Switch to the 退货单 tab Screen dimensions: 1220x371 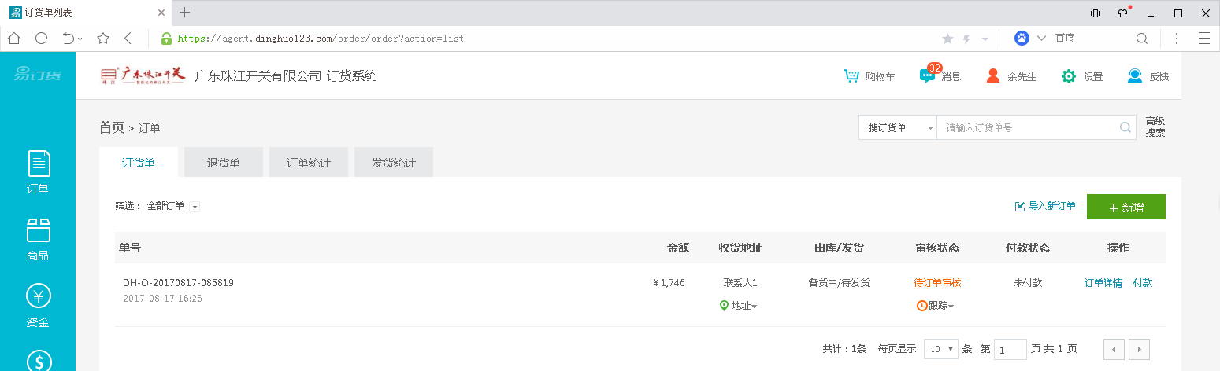[223, 163]
